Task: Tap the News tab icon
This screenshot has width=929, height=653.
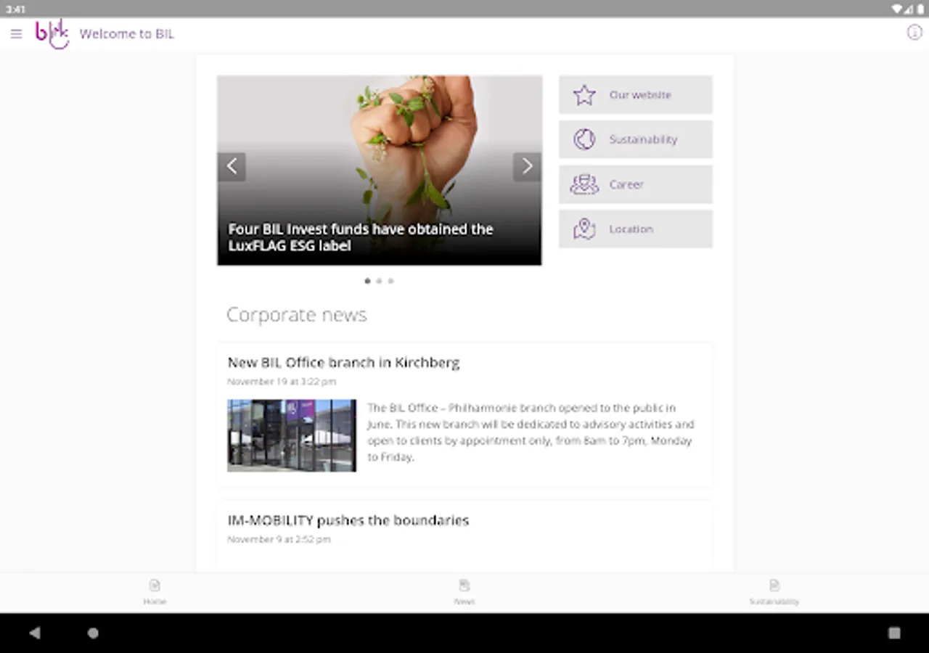Action: (464, 586)
